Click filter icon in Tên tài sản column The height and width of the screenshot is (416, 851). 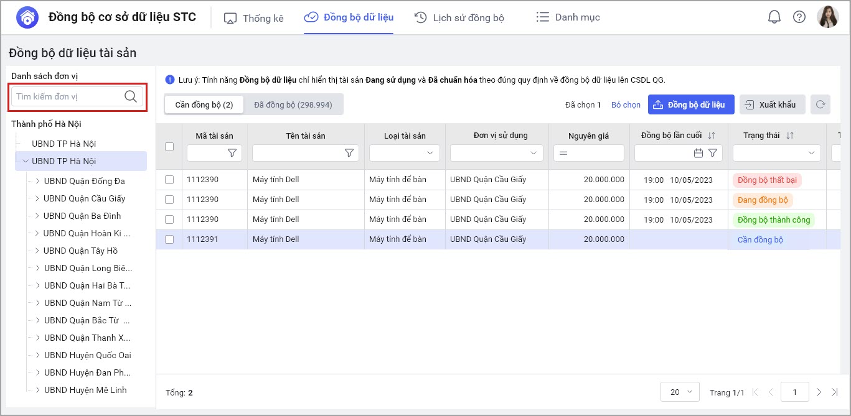[349, 153]
